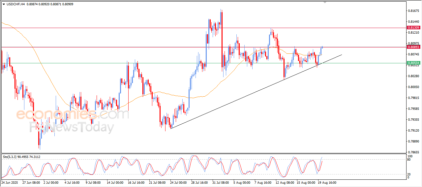Click price axis label 0.79355
The width and height of the screenshot is (422, 187).
(413, 120)
